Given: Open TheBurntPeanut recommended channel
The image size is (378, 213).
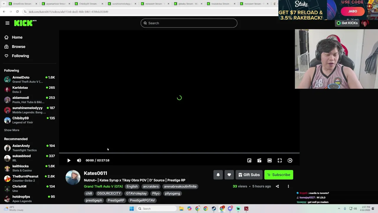Looking at the screenshot, I should (x=30, y=178).
